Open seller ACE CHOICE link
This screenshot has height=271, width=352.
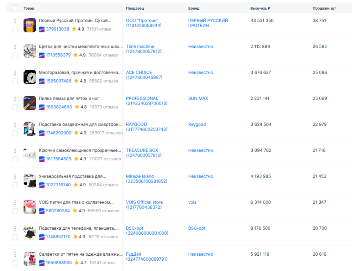pos(144,75)
